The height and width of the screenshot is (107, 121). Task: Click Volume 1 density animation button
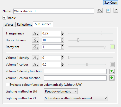click(x=35, y=58)
